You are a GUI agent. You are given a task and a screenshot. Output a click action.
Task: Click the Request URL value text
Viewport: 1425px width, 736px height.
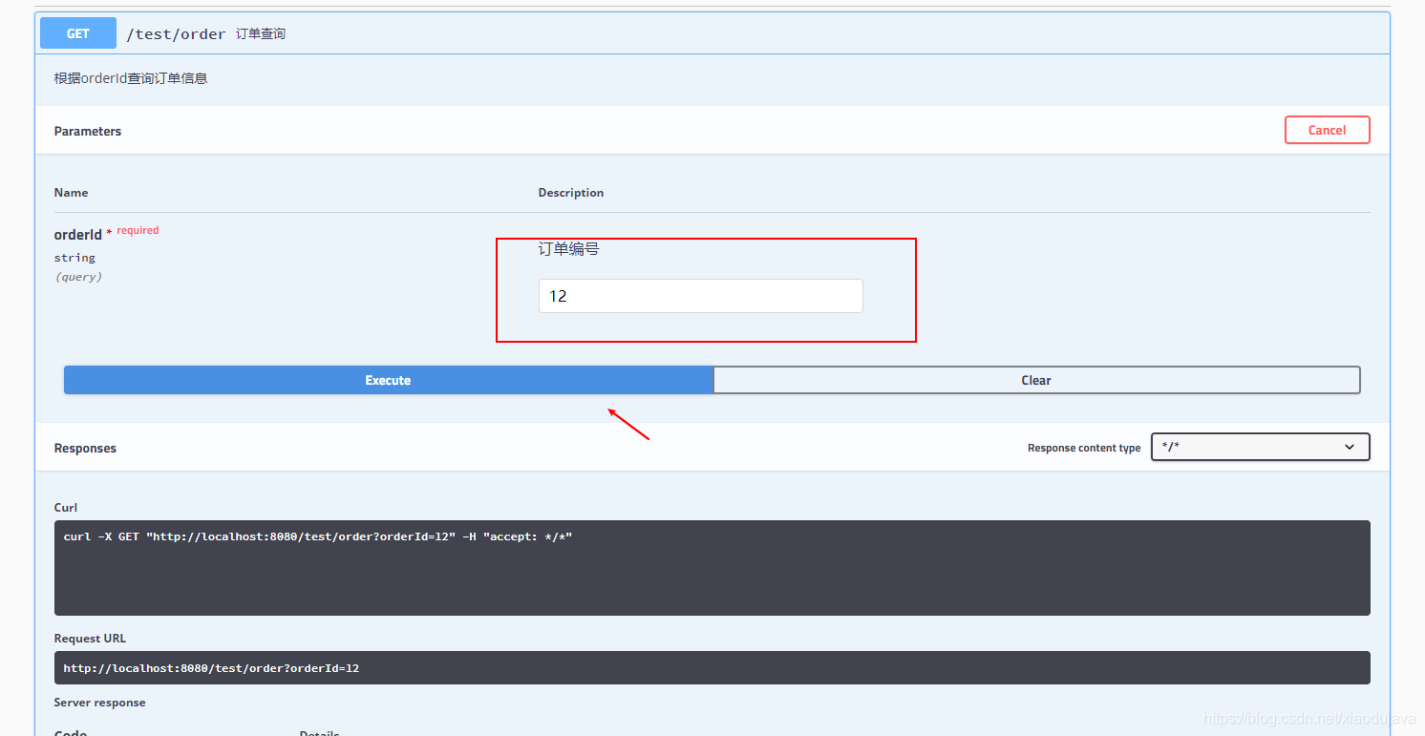[211, 668]
